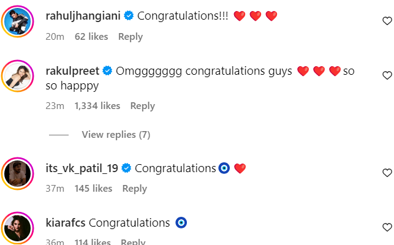The width and height of the screenshot is (394, 245).
Task: Reply to rakulpreet's comment
Action: point(142,106)
